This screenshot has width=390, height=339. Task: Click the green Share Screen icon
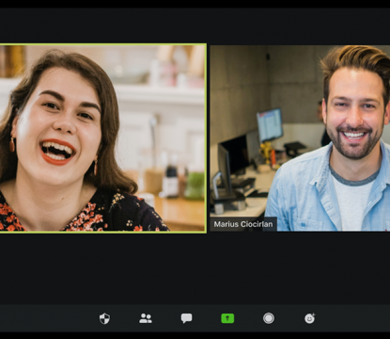(227, 318)
